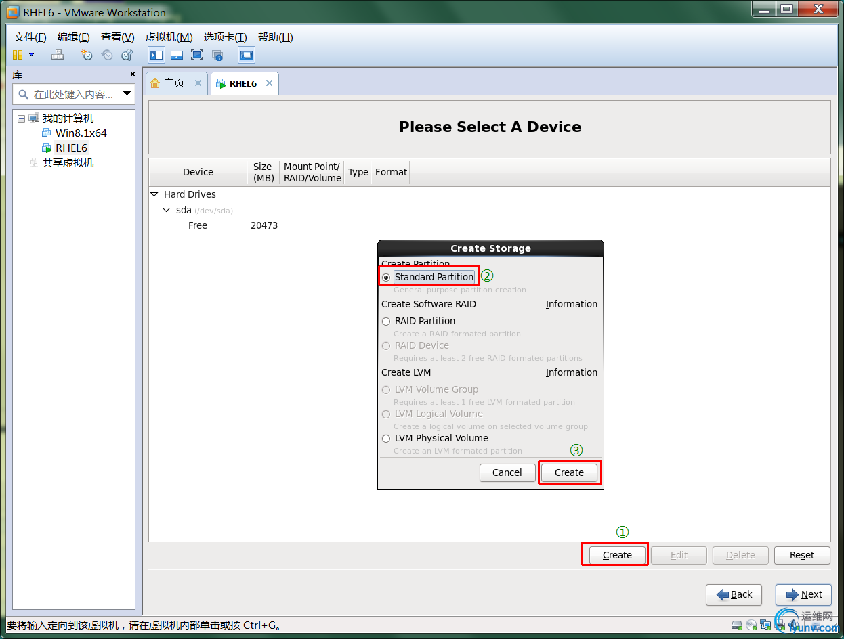This screenshot has width=844, height=639.
Task: Select the RAID Device radio button
Action: 386,345
